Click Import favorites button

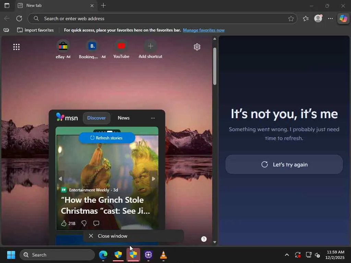(x=35, y=30)
